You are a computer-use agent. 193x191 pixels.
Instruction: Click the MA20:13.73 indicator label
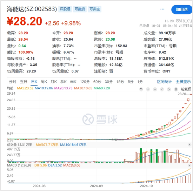point(64,88)
